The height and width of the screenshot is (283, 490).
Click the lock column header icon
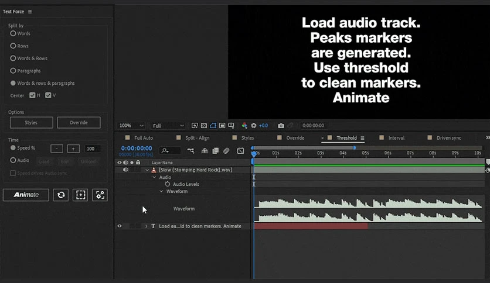click(138, 163)
